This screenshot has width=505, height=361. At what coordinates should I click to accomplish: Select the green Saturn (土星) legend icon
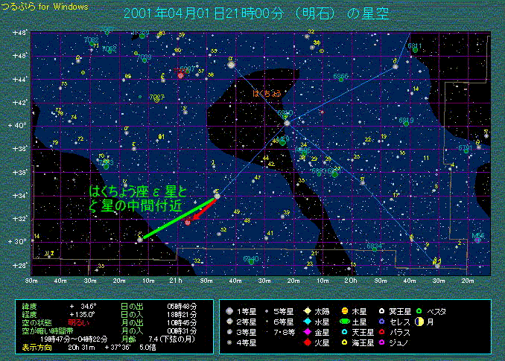(x=345, y=321)
